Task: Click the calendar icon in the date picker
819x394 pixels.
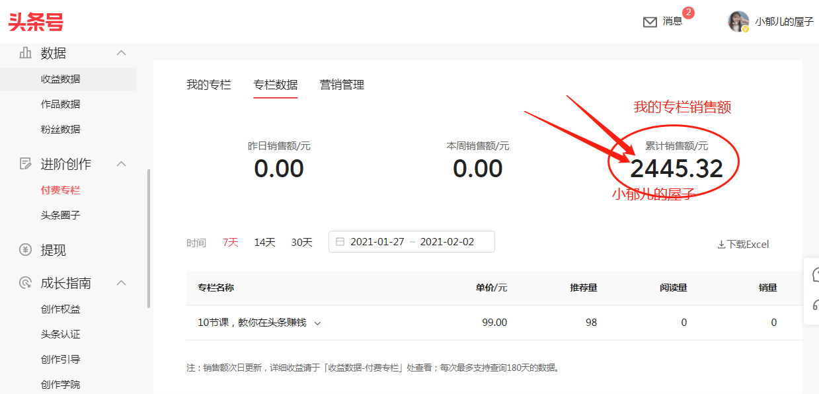Action: tap(340, 241)
